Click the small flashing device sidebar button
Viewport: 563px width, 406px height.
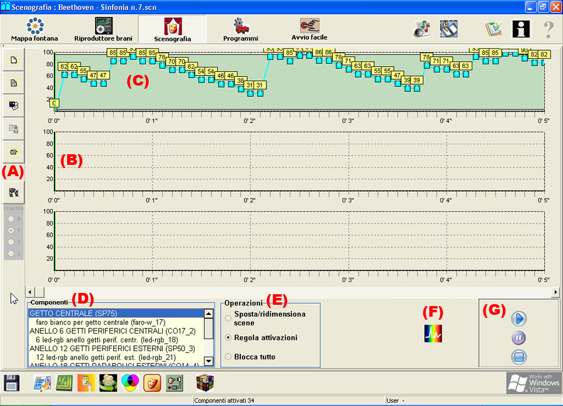[14, 152]
